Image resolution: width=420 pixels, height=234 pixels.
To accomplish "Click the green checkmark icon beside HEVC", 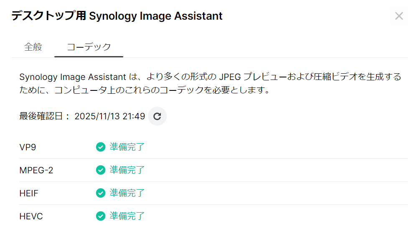I will coord(100,216).
